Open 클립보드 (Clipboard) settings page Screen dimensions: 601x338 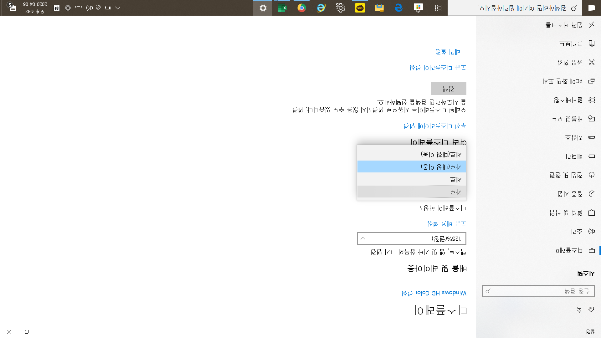click(571, 44)
